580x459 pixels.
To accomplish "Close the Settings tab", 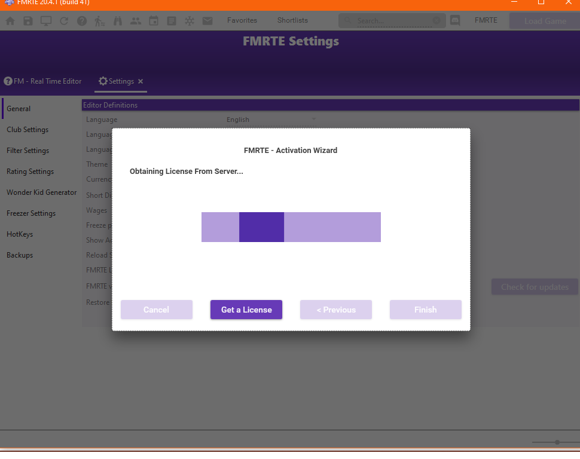I will coord(141,81).
